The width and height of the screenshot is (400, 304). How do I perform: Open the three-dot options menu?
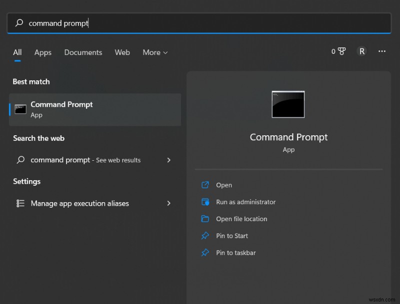tap(382, 51)
